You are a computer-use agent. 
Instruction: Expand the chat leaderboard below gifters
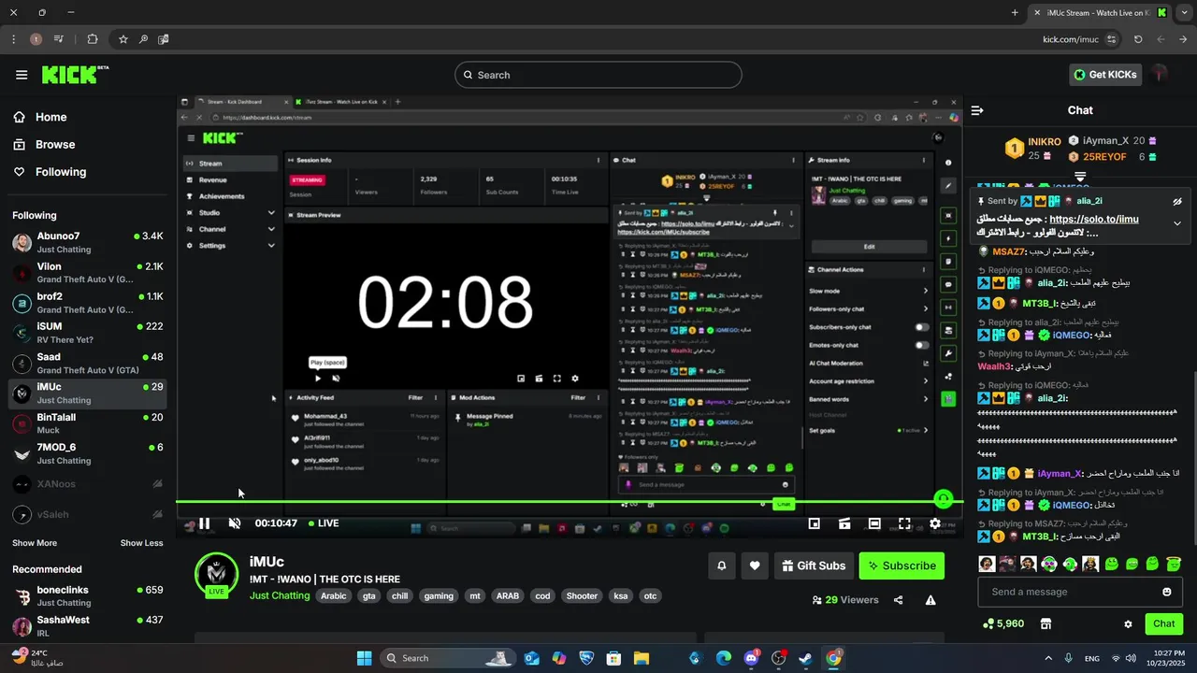1080,176
